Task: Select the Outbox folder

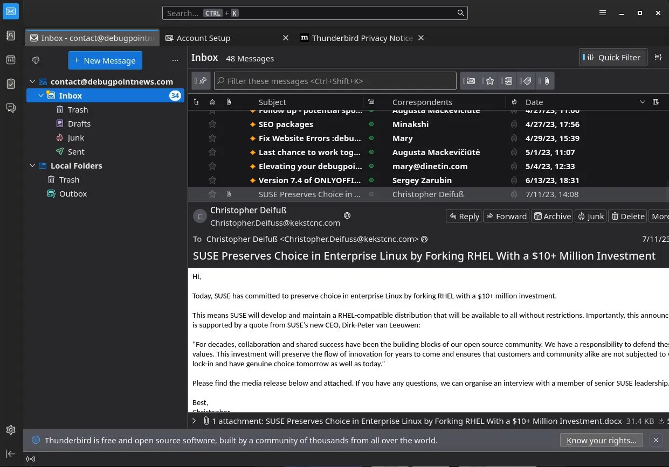Action: tap(73, 194)
